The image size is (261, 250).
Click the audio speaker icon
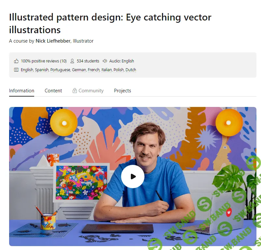coord(105,61)
